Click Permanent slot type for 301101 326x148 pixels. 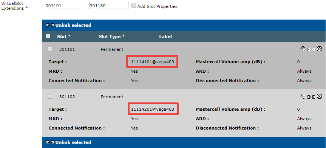point(112,50)
